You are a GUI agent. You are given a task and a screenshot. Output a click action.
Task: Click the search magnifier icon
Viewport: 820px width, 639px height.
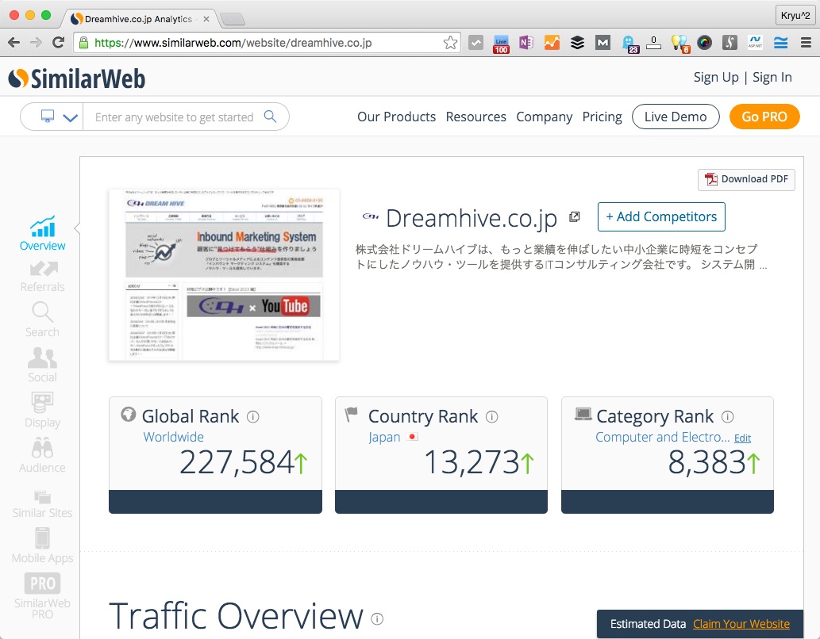270,117
